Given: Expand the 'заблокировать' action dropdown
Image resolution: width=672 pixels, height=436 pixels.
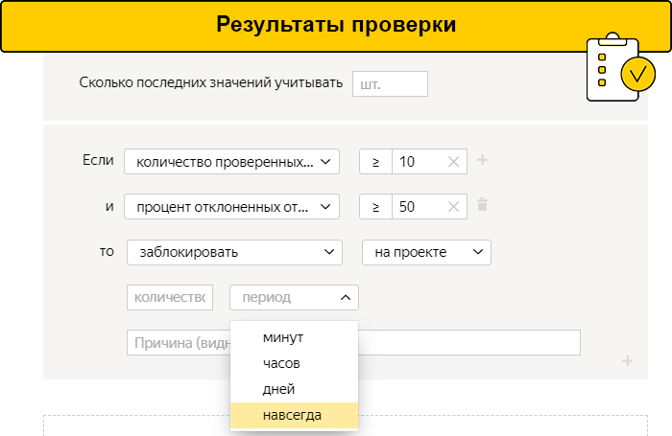Looking at the screenshot, I should [234, 252].
